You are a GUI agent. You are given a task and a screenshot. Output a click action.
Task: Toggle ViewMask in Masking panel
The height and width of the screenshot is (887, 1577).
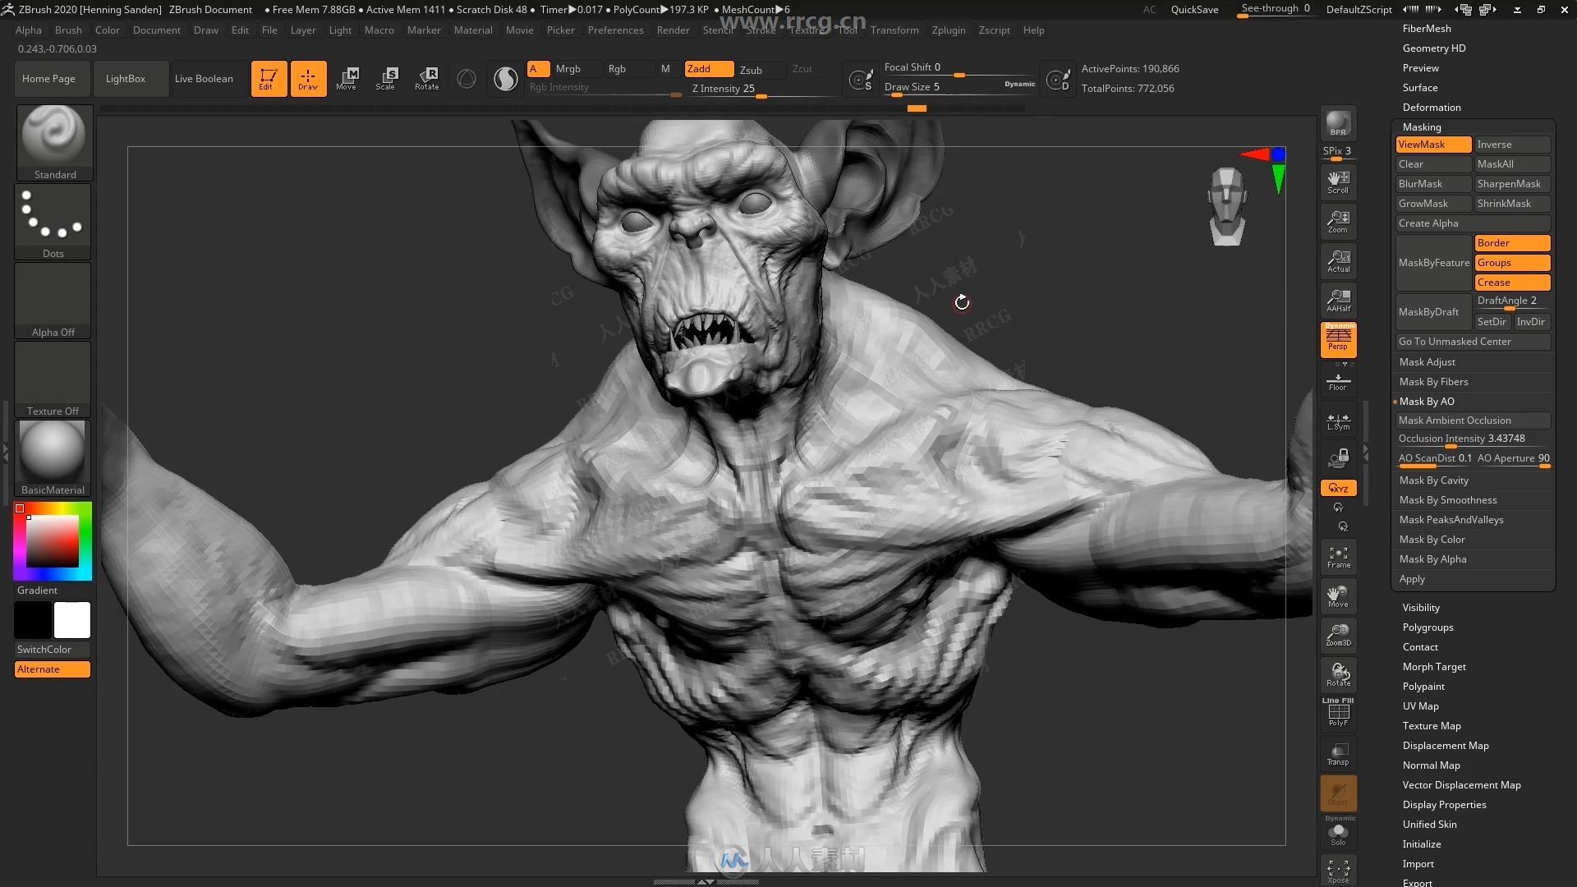coord(1433,145)
